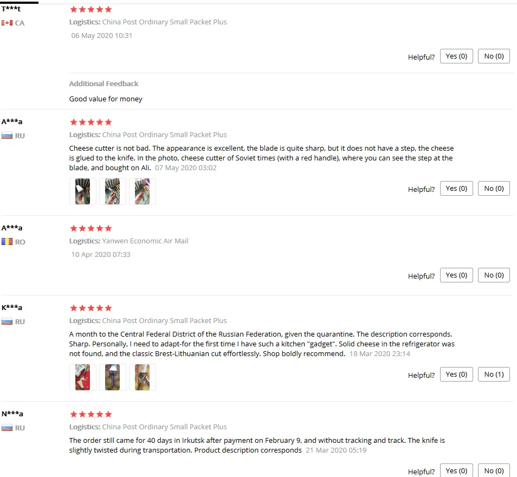Open the first photo in K***a's review
The height and width of the screenshot is (477, 517).
click(x=83, y=377)
